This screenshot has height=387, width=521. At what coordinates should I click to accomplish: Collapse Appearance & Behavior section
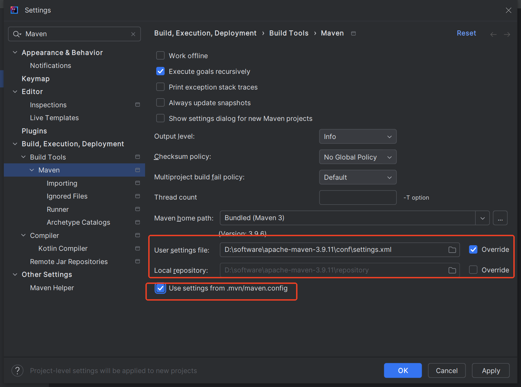click(15, 52)
